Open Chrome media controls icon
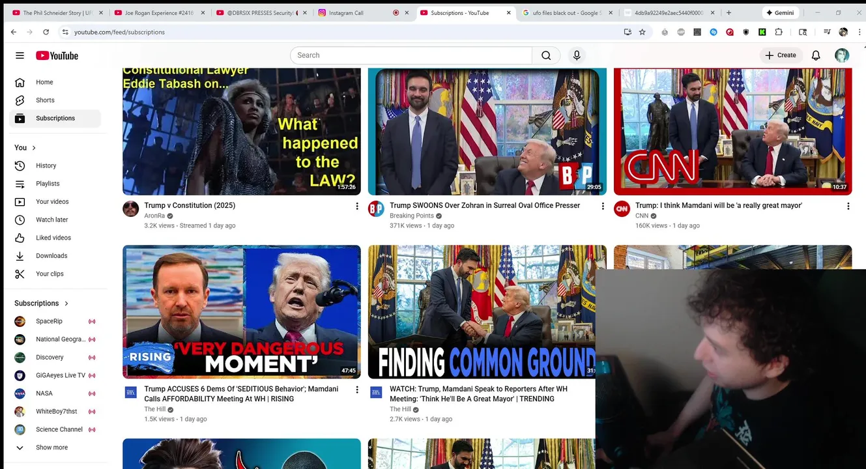 827,32
